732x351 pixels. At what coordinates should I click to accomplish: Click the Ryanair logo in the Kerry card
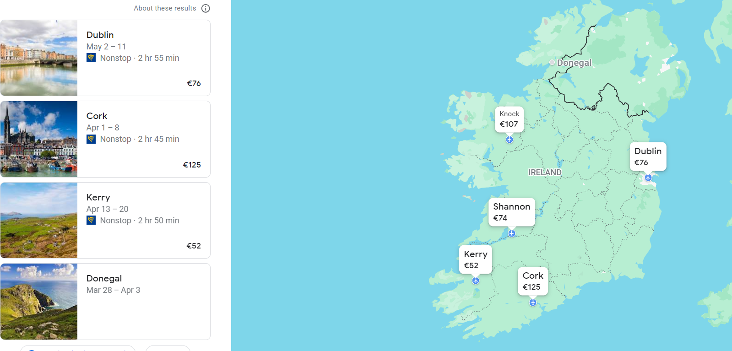[x=91, y=221]
